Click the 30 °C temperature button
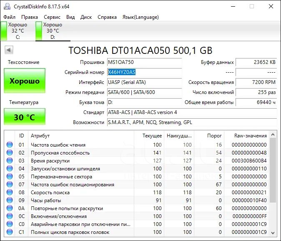 coord(25,117)
